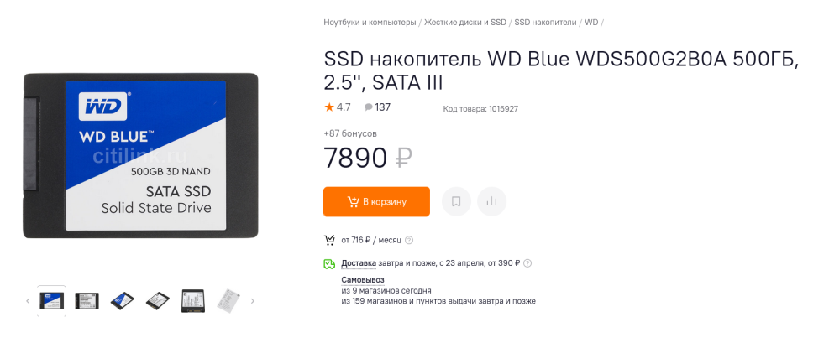Show previous thumbnails with left arrow
This screenshot has width=829, height=343.
click(x=28, y=301)
